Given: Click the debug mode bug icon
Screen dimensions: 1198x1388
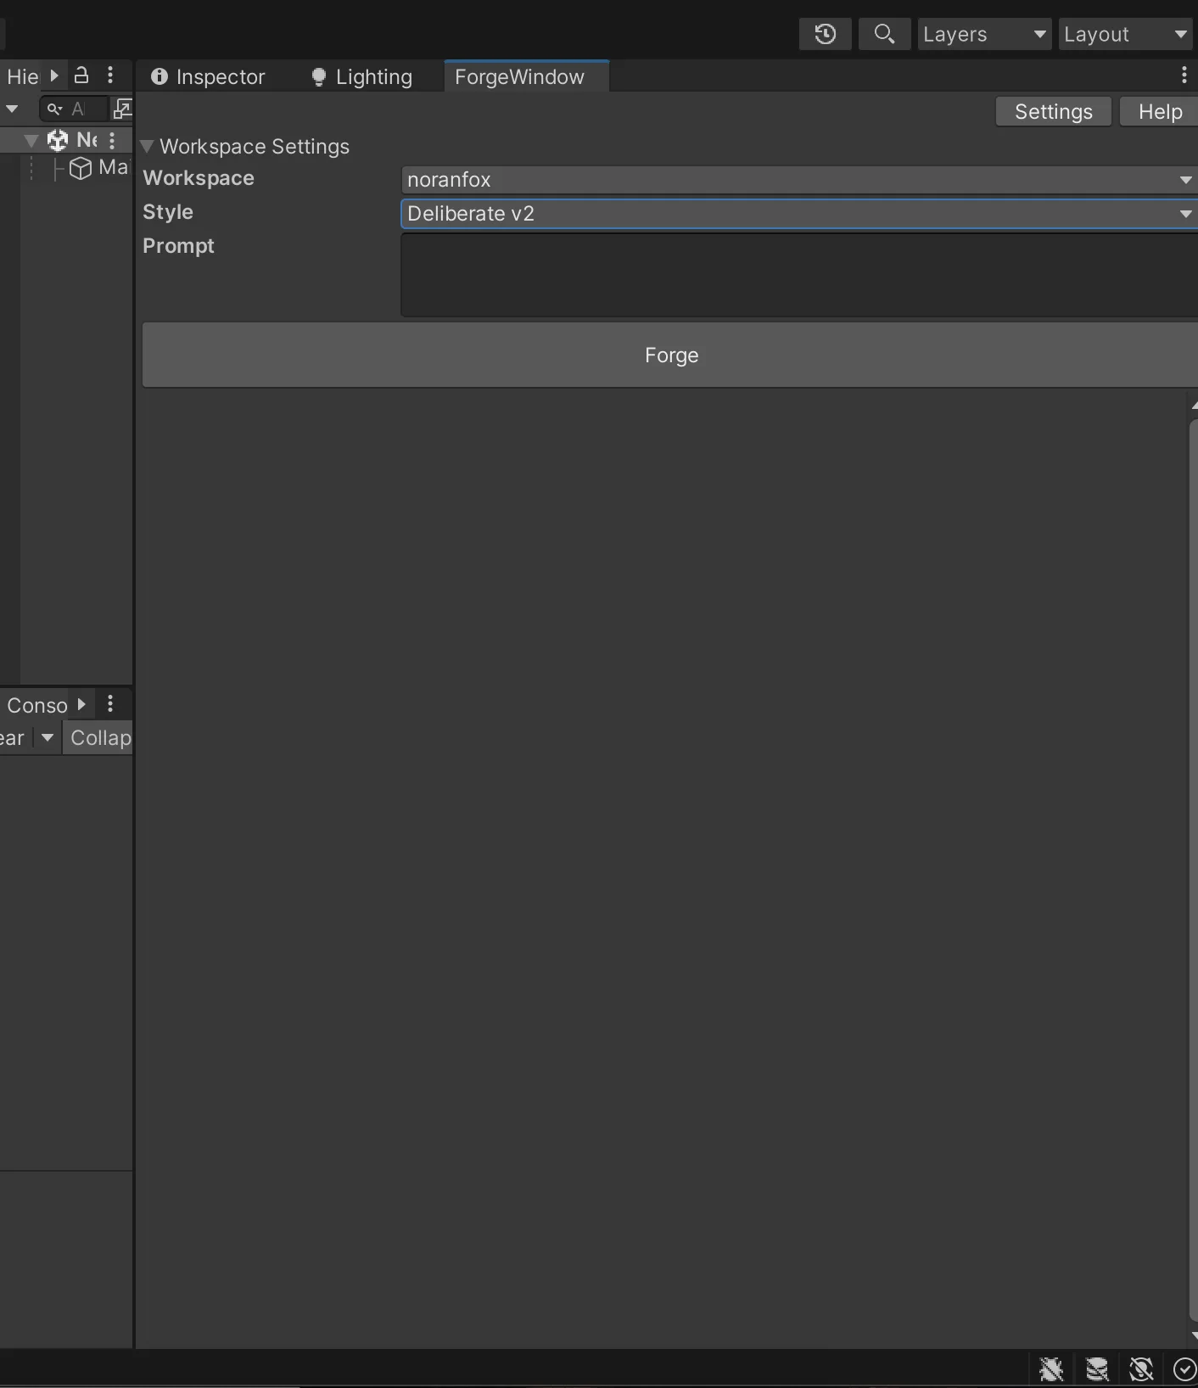Looking at the screenshot, I should click(1051, 1368).
